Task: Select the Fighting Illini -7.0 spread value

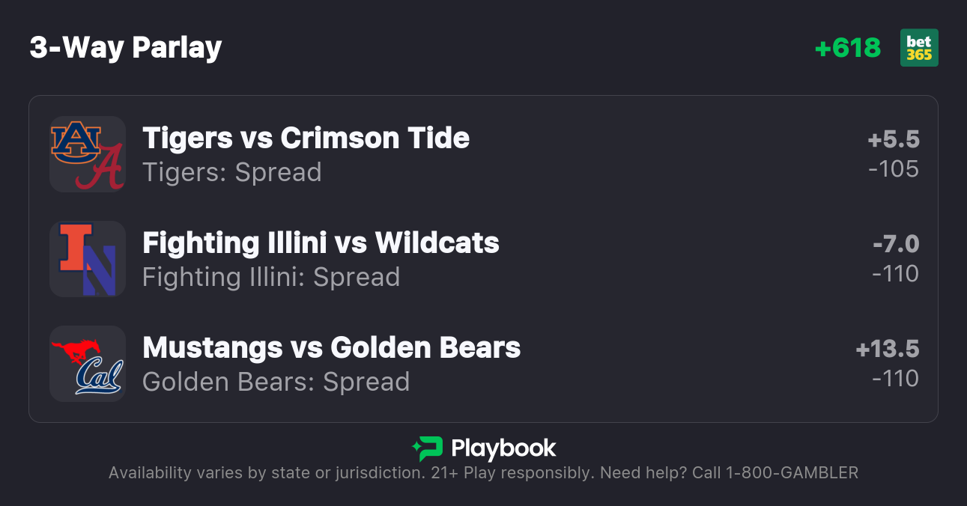Action: [x=895, y=244]
